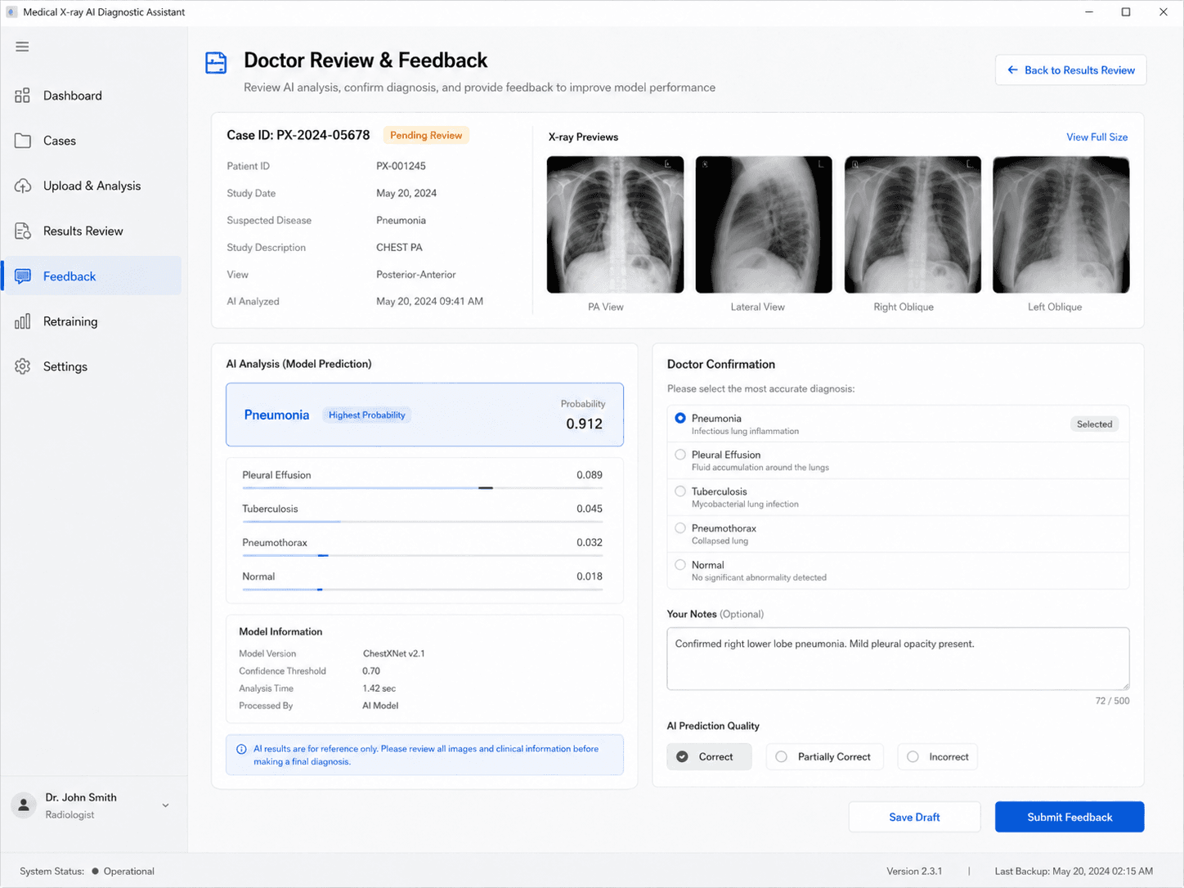1184x888 pixels.
Task: Click the Retraining bar chart icon
Action: (x=22, y=321)
